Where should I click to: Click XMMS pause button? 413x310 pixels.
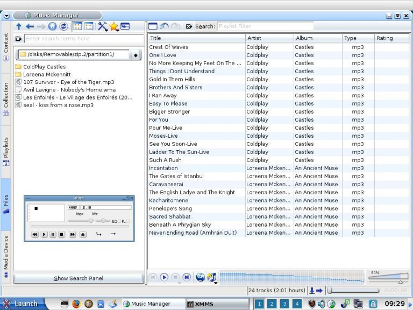click(53, 234)
